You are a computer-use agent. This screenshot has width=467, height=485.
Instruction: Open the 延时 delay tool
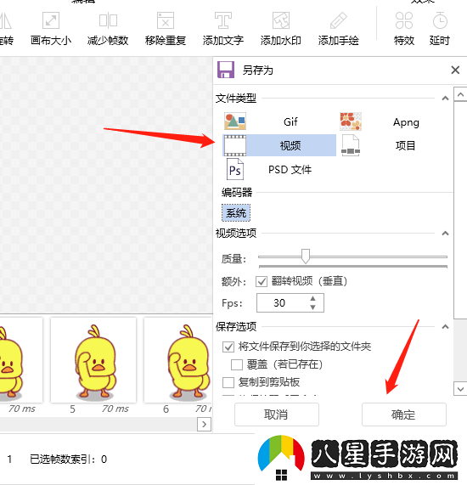pos(440,29)
